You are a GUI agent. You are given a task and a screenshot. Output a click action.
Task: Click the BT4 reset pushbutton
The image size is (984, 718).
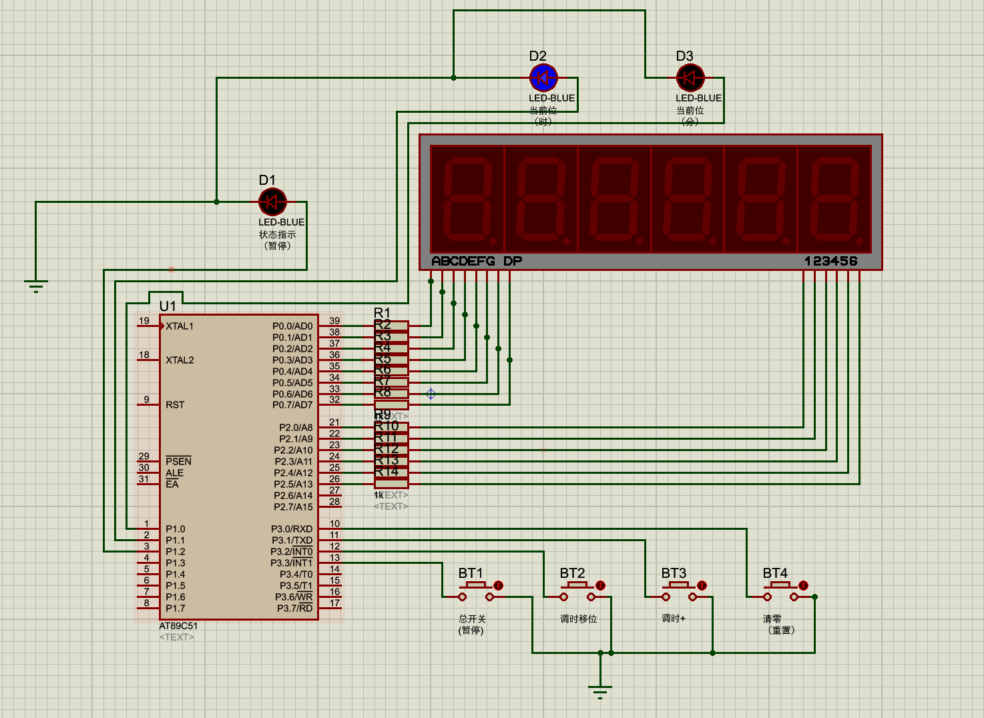tap(780, 591)
